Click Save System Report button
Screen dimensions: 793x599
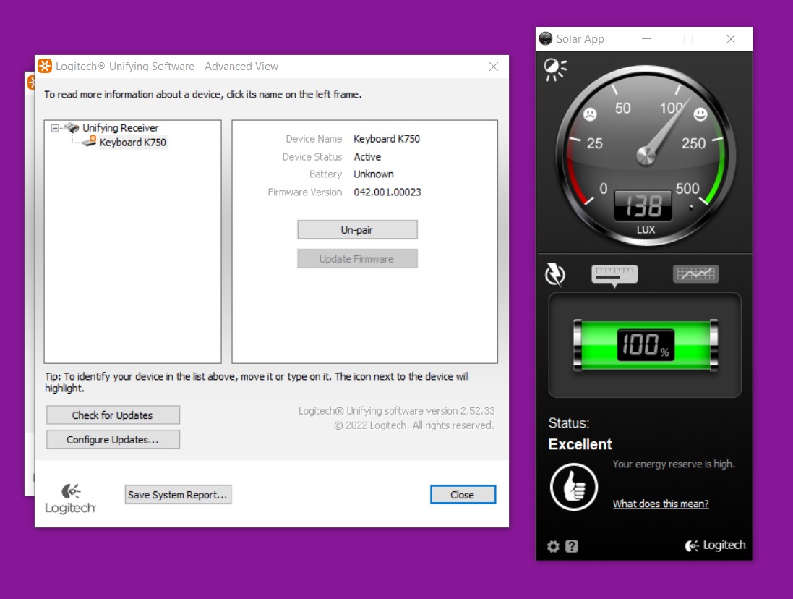pos(178,495)
